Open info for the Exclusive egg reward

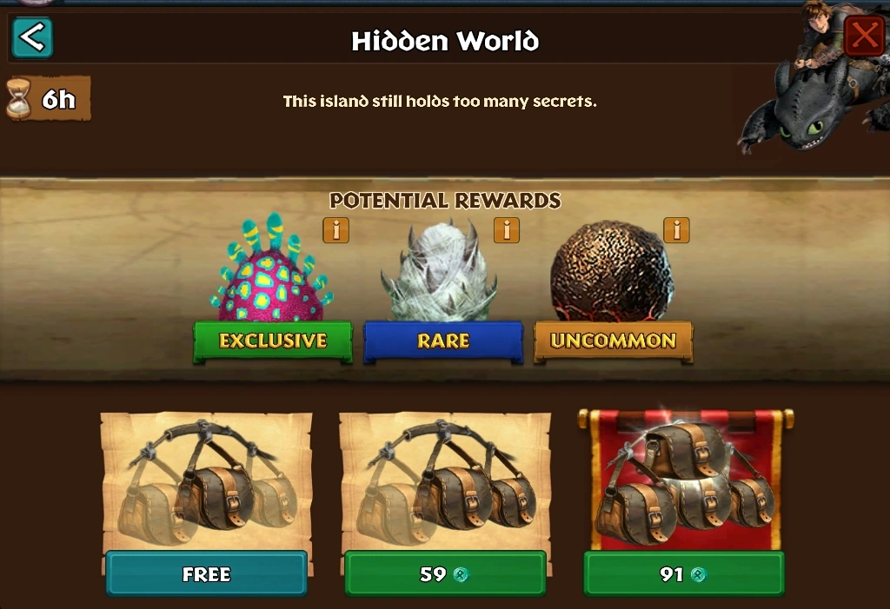point(336,230)
